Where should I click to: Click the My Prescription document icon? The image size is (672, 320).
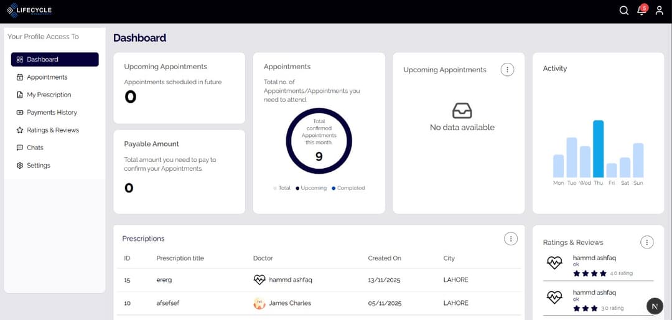(19, 95)
